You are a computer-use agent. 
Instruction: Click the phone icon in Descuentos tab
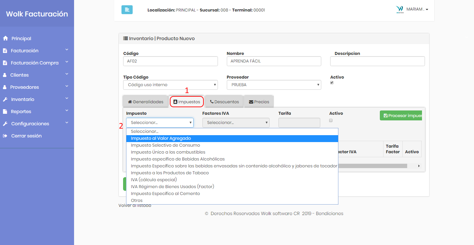pos(212,102)
